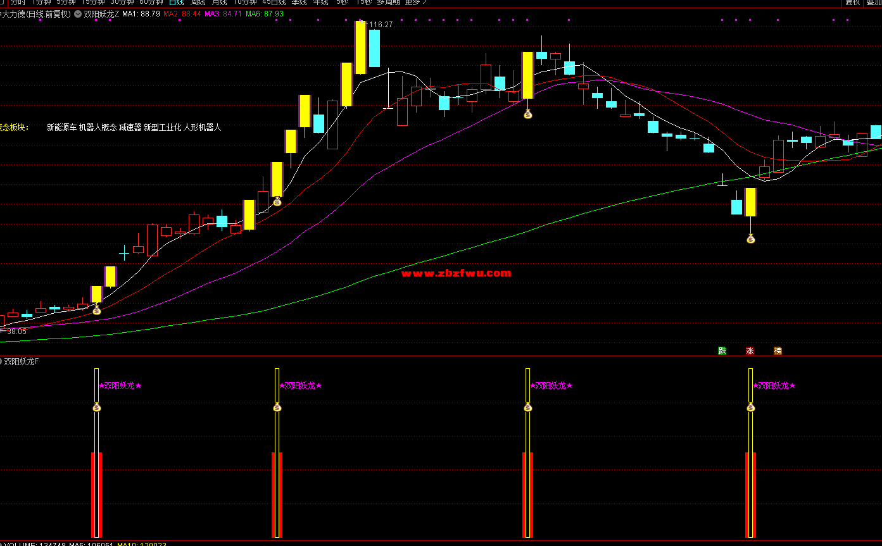Viewport: 882px width, 546px height.
Task: Click the 双阳妖龙F sub-indicator title
Action: pos(22,362)
